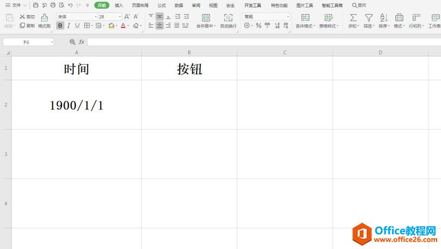The image size is (441, 249).
Task: Align text to top of cell
Action: (151, 17)
